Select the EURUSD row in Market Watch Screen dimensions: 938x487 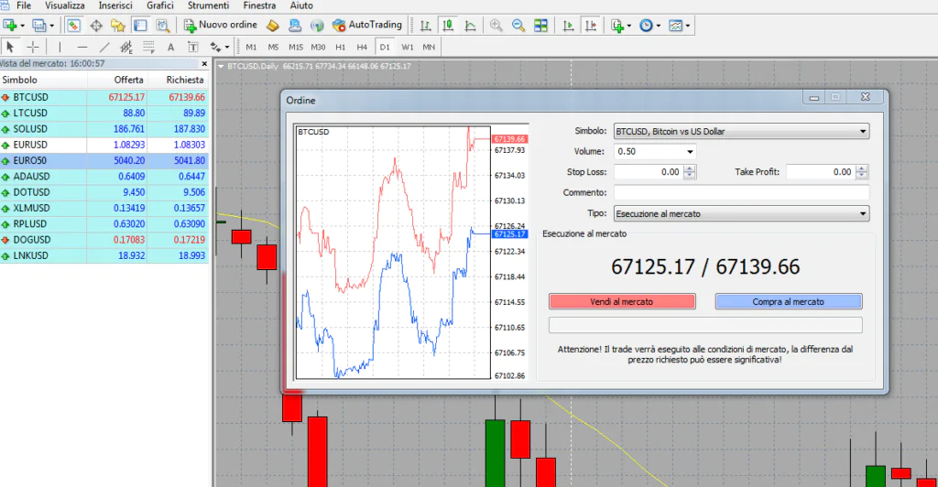[x=104, y=145]
